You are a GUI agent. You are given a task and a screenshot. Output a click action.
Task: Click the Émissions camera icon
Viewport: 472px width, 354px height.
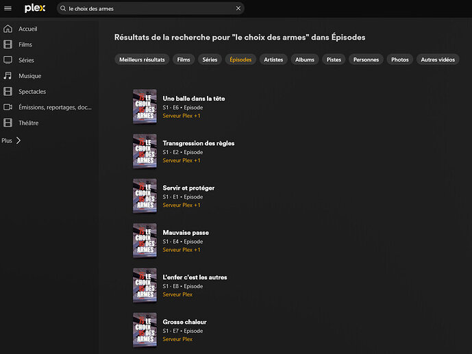(x=8, y=107)
